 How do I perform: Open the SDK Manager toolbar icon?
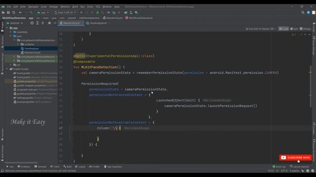[x=136, y=12]
